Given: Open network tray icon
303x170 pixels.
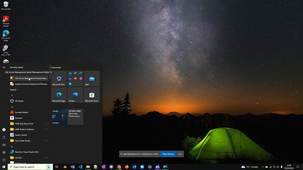Looking at the screenshot, I should 270,167.
